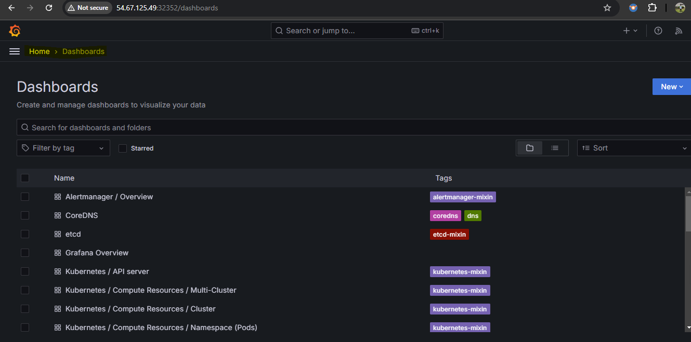691x342 pixels.
Task: Select all dashboards with header checkbox
Action: point(25,178)
